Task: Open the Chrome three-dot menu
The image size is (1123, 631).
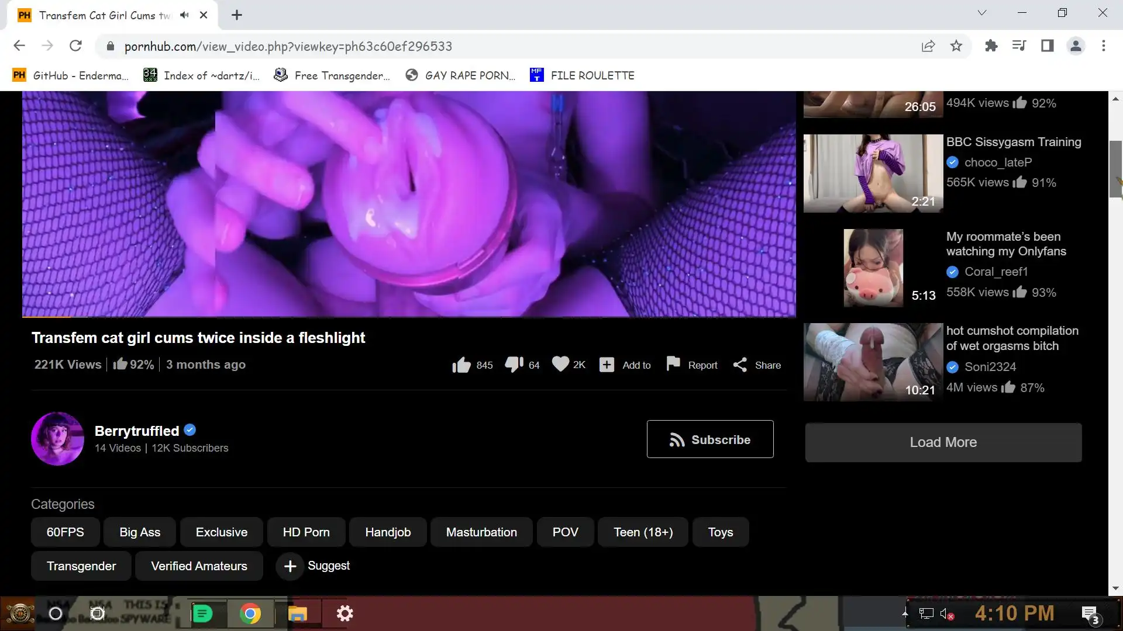Action: pyautogui.click(x=1103, y=46)
